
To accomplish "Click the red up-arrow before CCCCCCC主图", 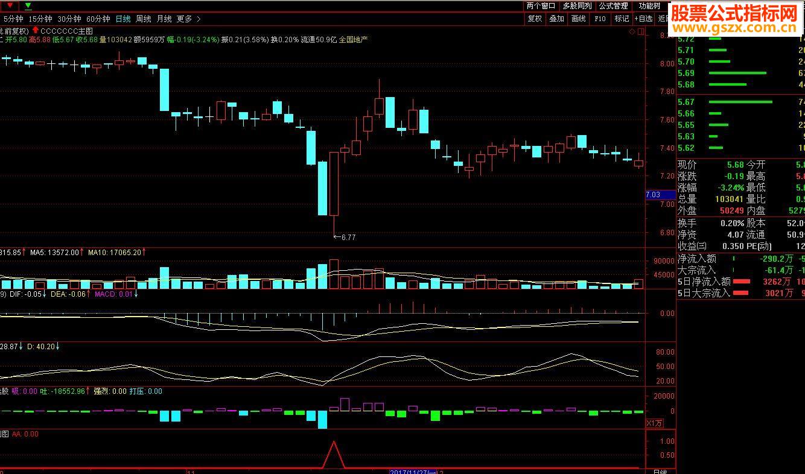I will [36, 30].
